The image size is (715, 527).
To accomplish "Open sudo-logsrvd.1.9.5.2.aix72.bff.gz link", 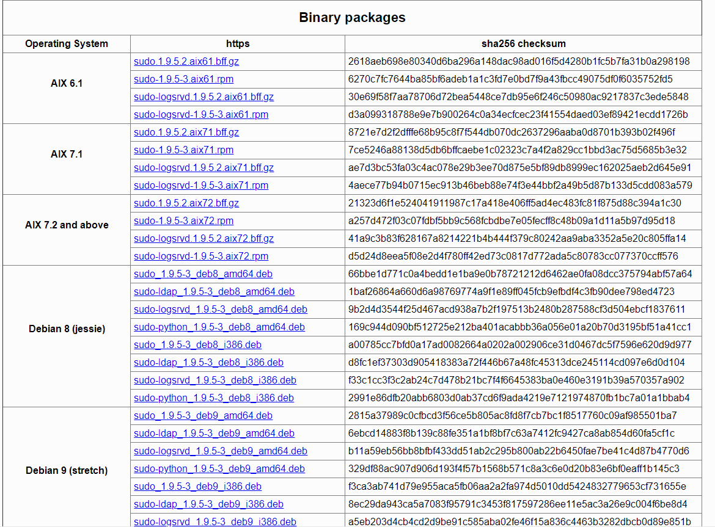I will pos(204,239).
